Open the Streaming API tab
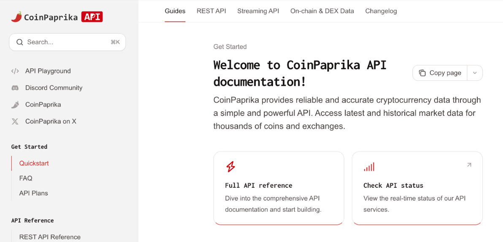The image size is (503, 242). coord(258,11)
